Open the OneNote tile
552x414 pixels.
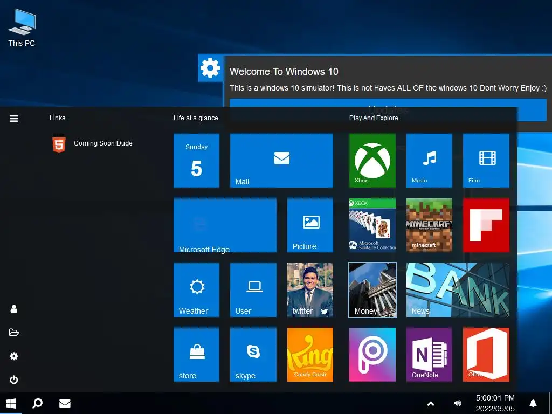point(429,355)
